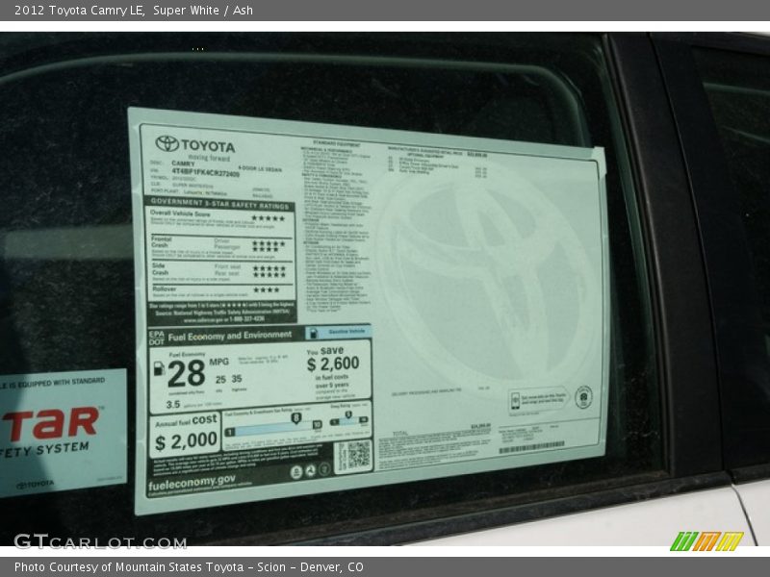This screenshot has width=770, height=577.
Task: Click the smartphone icon on the sticker
Action: 515,401
